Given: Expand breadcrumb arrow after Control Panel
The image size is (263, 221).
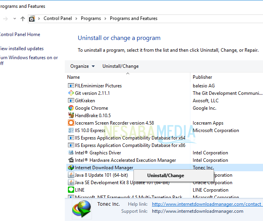Looking at the screenshot, I should (77, 19).
